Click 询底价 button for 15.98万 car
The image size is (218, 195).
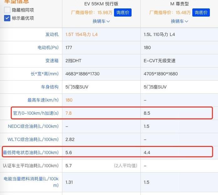(x=123, y=12)
